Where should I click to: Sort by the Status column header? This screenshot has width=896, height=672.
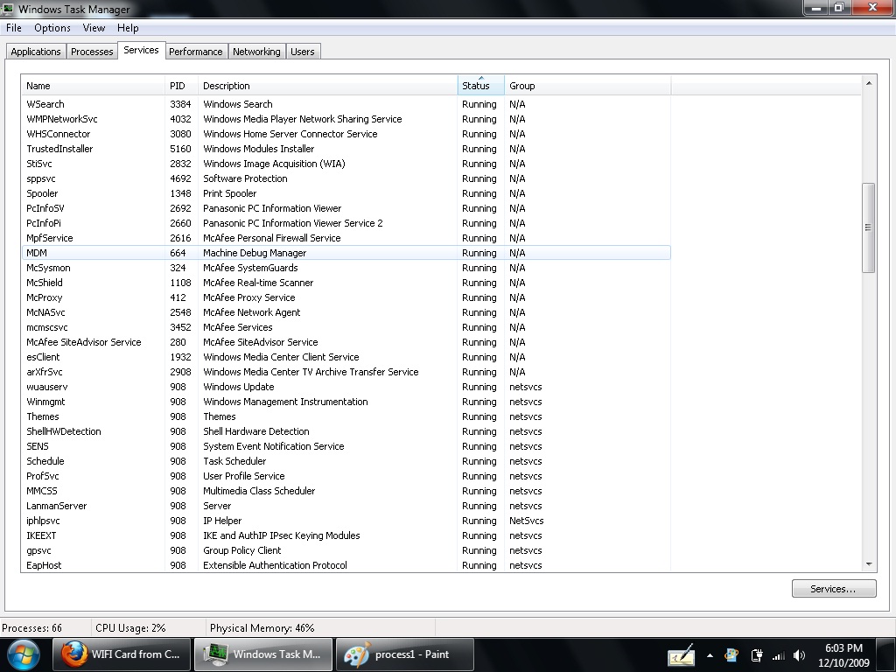click(480, 86)
